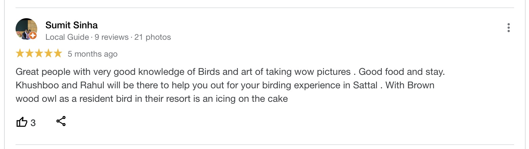This screenshot has width=529, height=149.
Task: Click the third star of the rating
Action: (x=39, y=53)
